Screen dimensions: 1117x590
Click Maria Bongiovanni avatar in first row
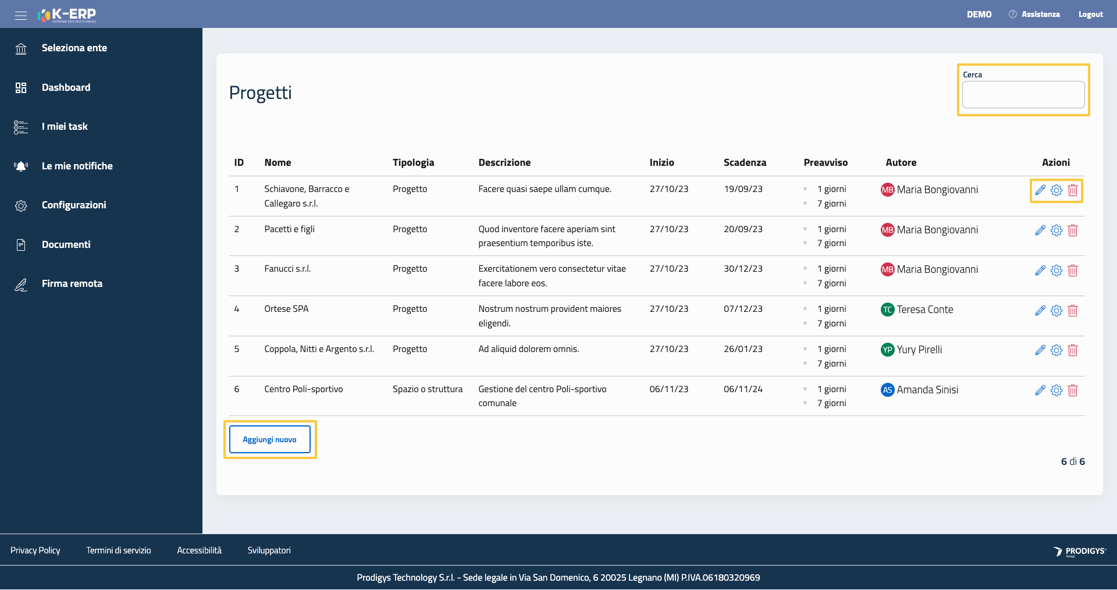pos(887,190)
